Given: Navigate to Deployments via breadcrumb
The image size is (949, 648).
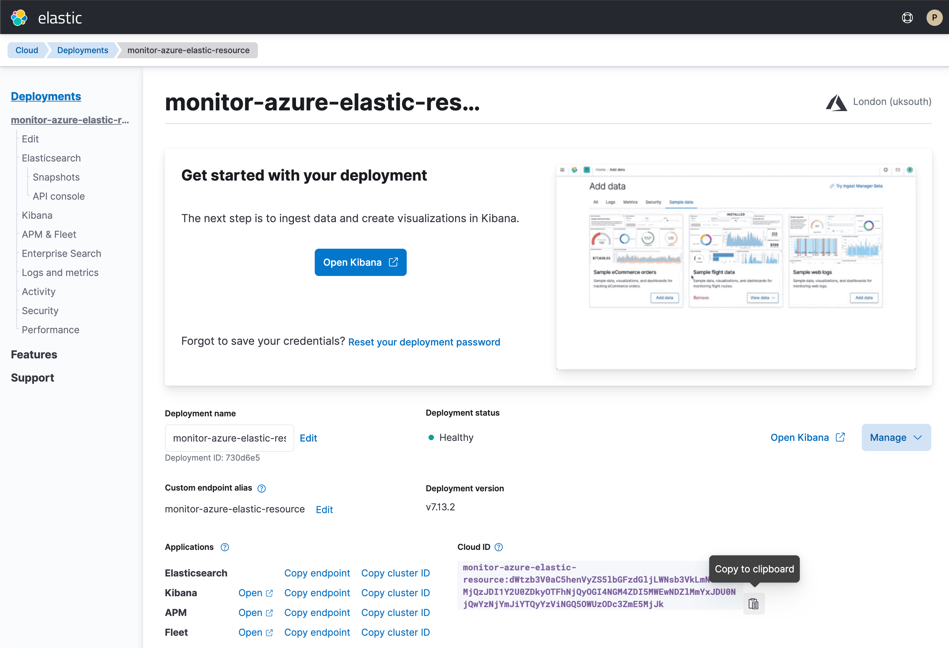Looking at the screenshot, I should [x=82, y=50].
